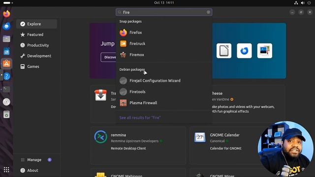Open the Thunderbird icon in banner
The width and height of the screenshot is (315, 177).
244,51
